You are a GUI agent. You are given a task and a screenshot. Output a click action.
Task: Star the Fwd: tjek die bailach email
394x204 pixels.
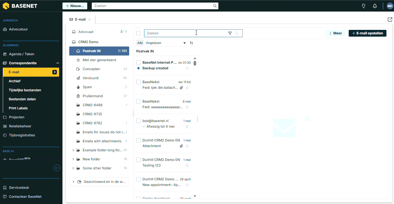coord(187,88)
